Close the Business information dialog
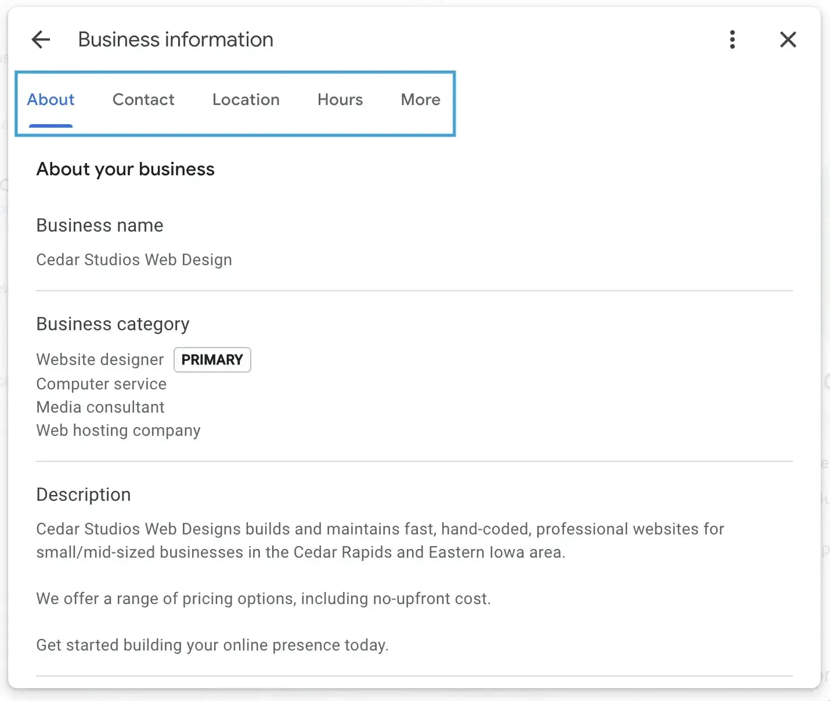Screen dimensions: 830x701 [788, 39]
